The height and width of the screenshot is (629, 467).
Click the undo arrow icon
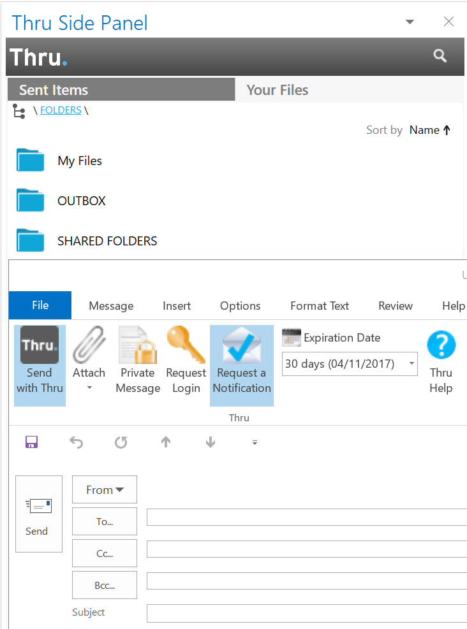76,442
